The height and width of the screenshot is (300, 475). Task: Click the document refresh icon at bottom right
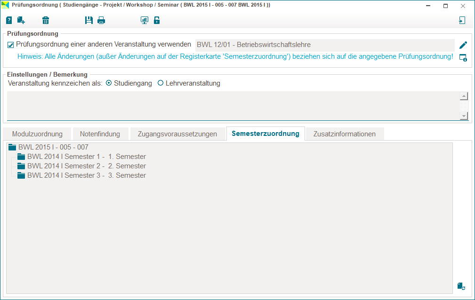461,286
